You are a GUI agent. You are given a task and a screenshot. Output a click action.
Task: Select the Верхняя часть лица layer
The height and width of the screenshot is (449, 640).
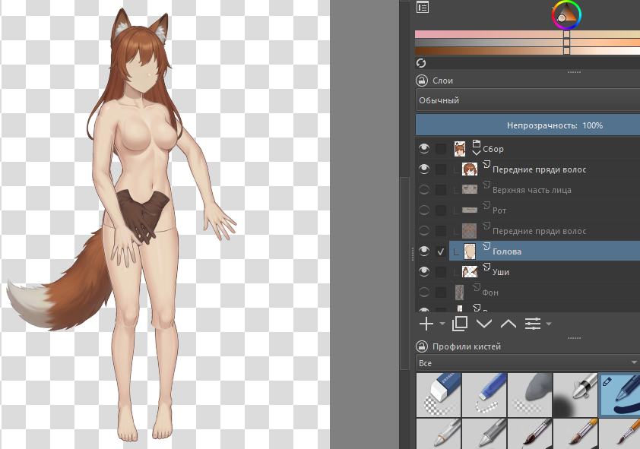pos(531,190)
